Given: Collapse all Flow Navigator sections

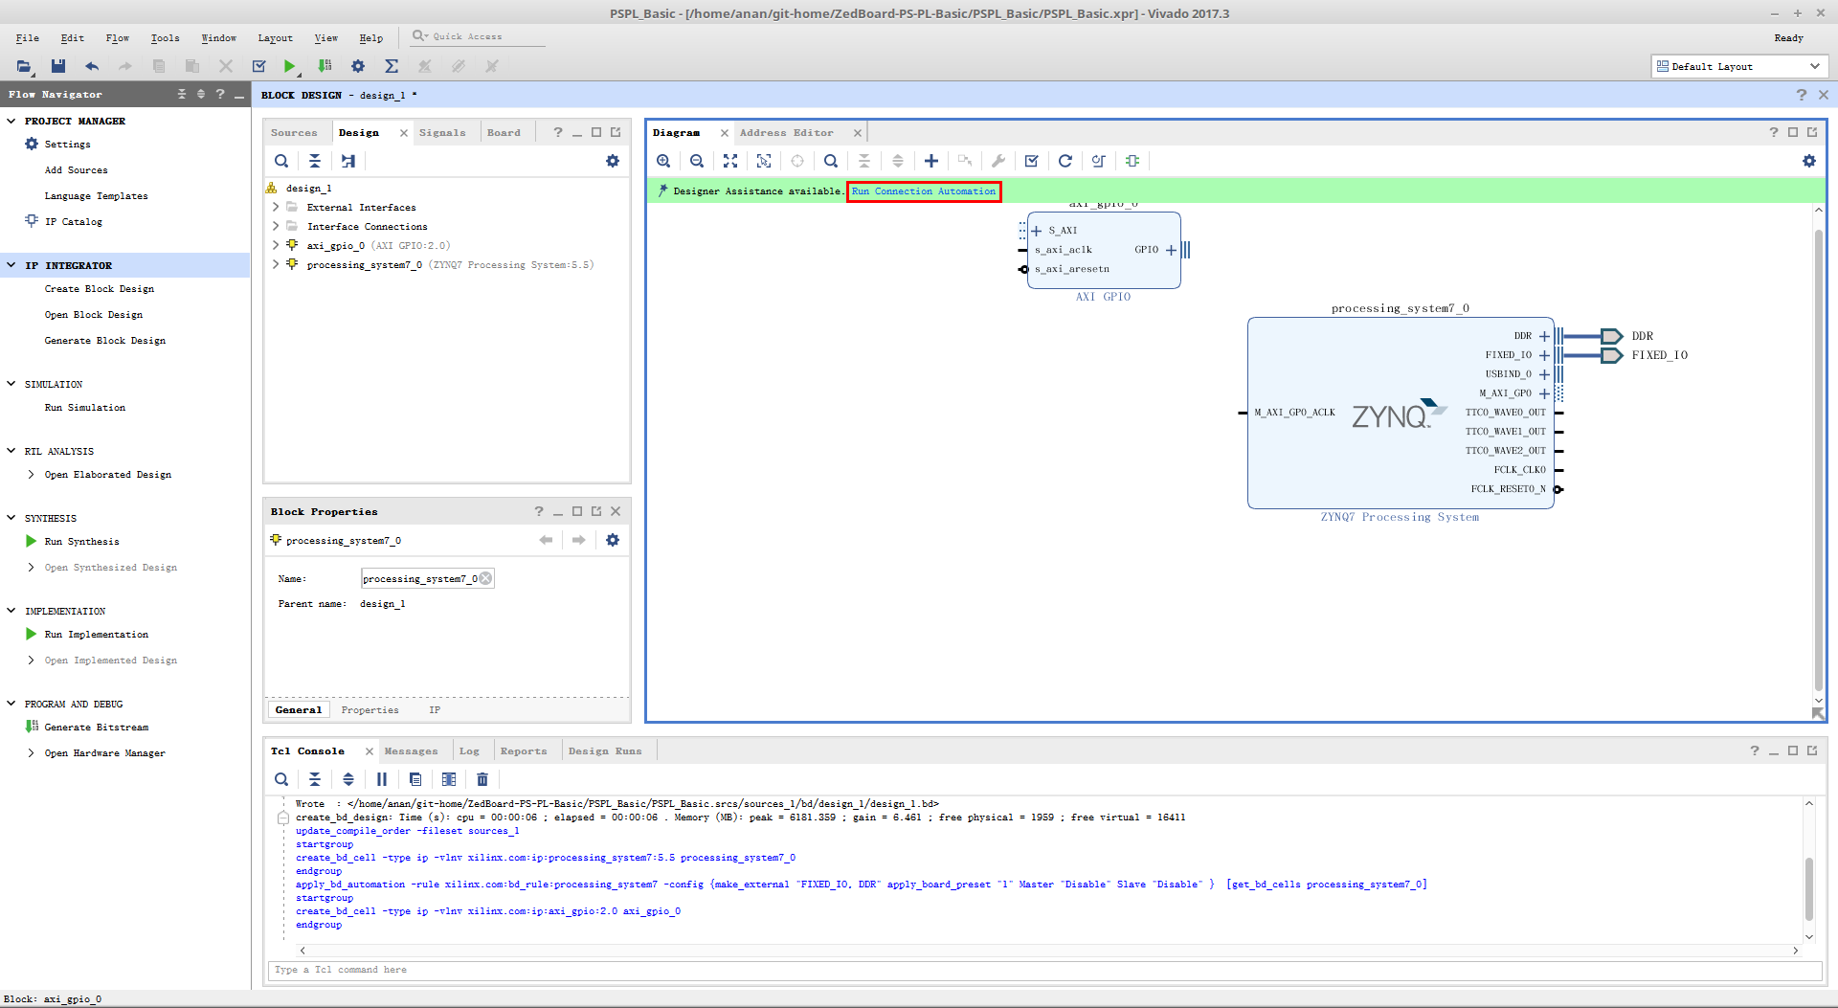Looking at the screenshot, I should pyautogui.click(x=182, y=94).
